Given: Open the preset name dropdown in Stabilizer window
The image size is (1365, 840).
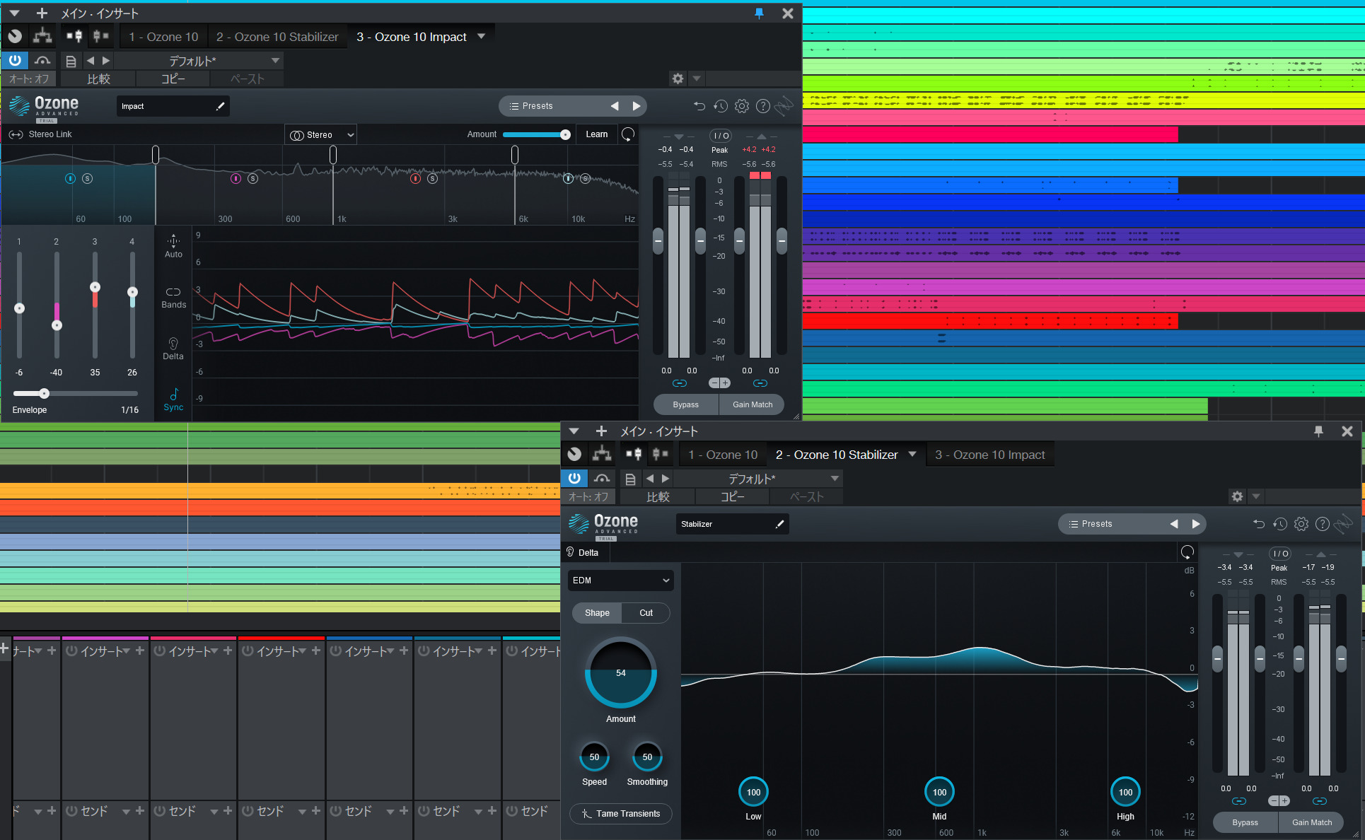Looking at the screenshot, I should (757, 479).
